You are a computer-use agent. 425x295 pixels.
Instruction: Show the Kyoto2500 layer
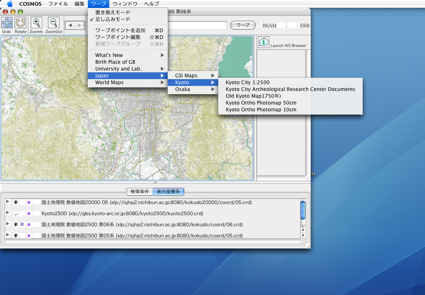point(16,213)
